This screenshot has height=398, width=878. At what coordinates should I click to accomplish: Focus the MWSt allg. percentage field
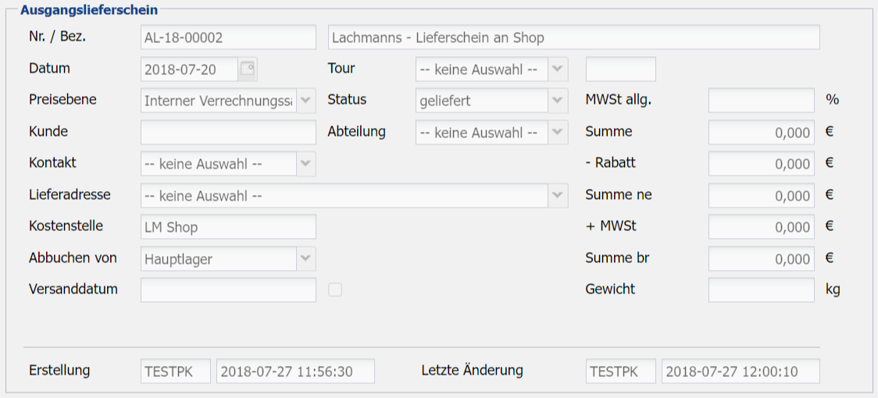click(761, 101)
